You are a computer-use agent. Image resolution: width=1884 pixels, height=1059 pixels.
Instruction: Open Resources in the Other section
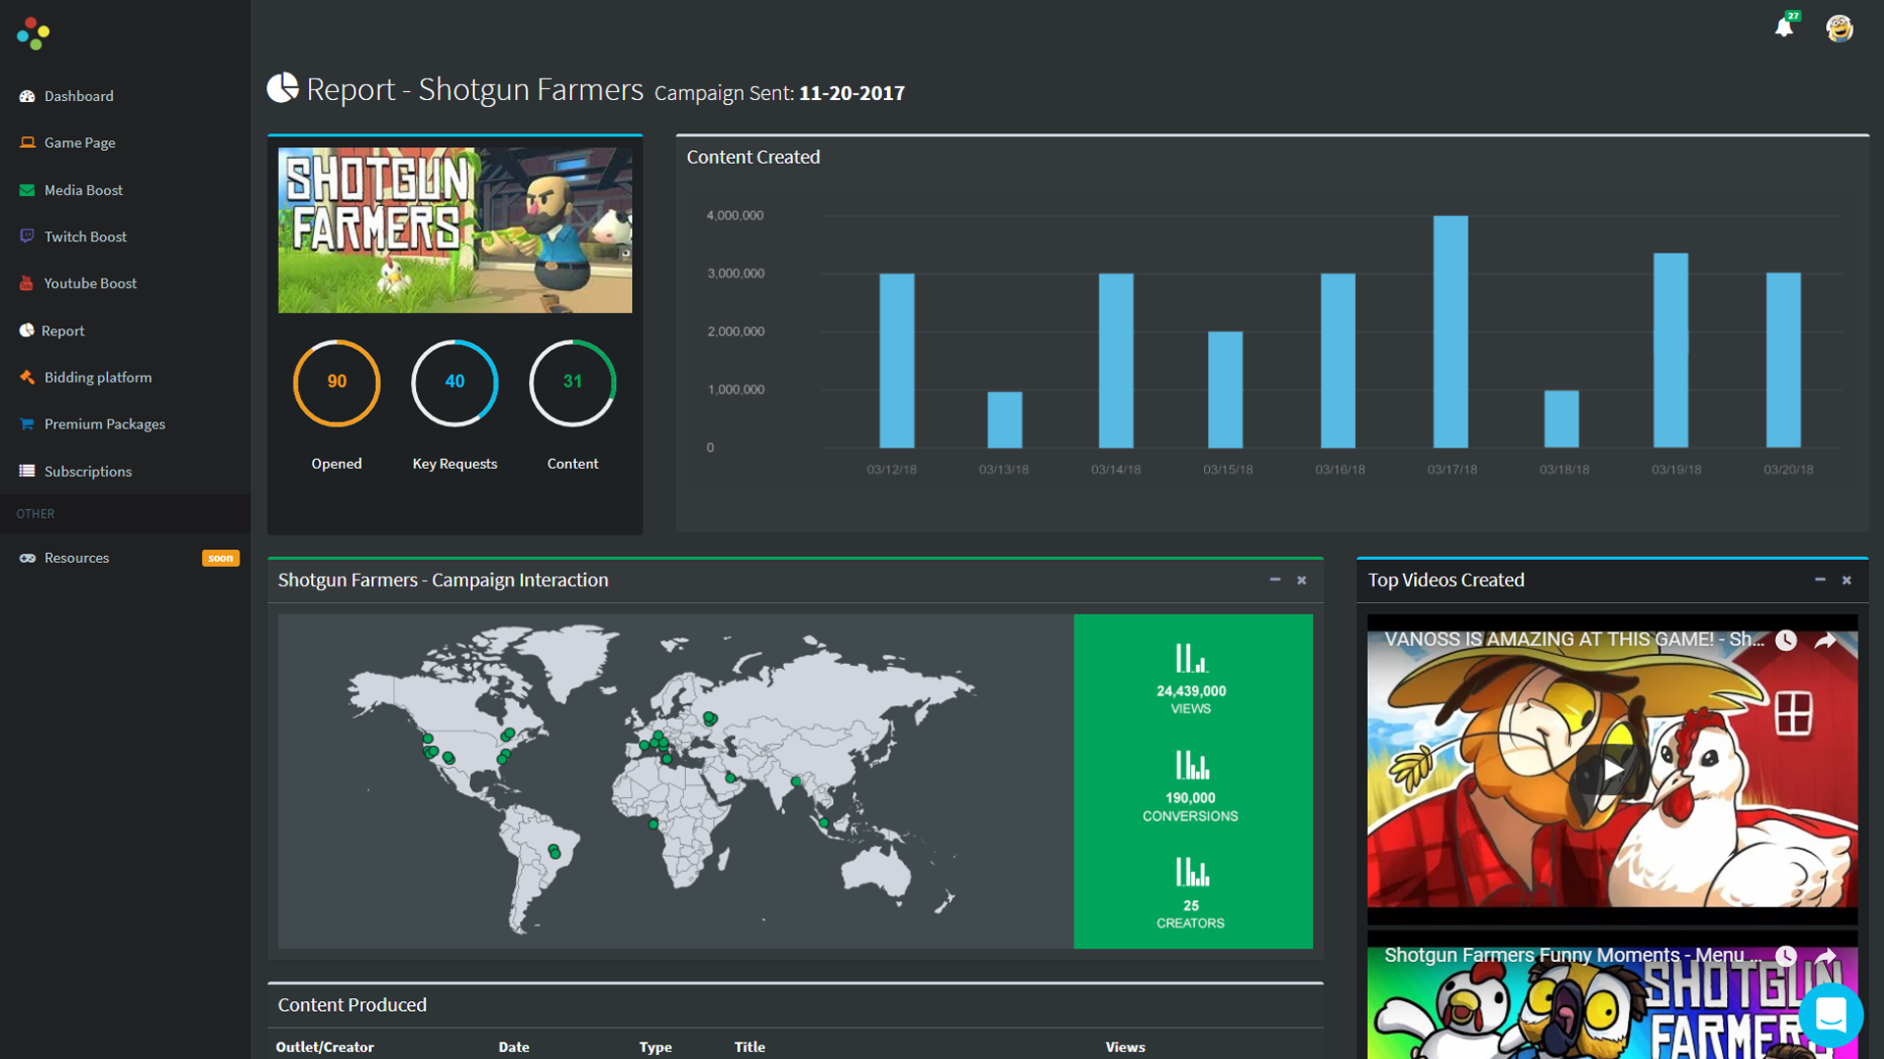[x=77, y=558]
